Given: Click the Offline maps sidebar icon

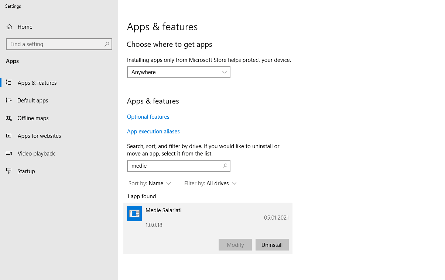Looking at the screenshot, I should click(9, 118).
